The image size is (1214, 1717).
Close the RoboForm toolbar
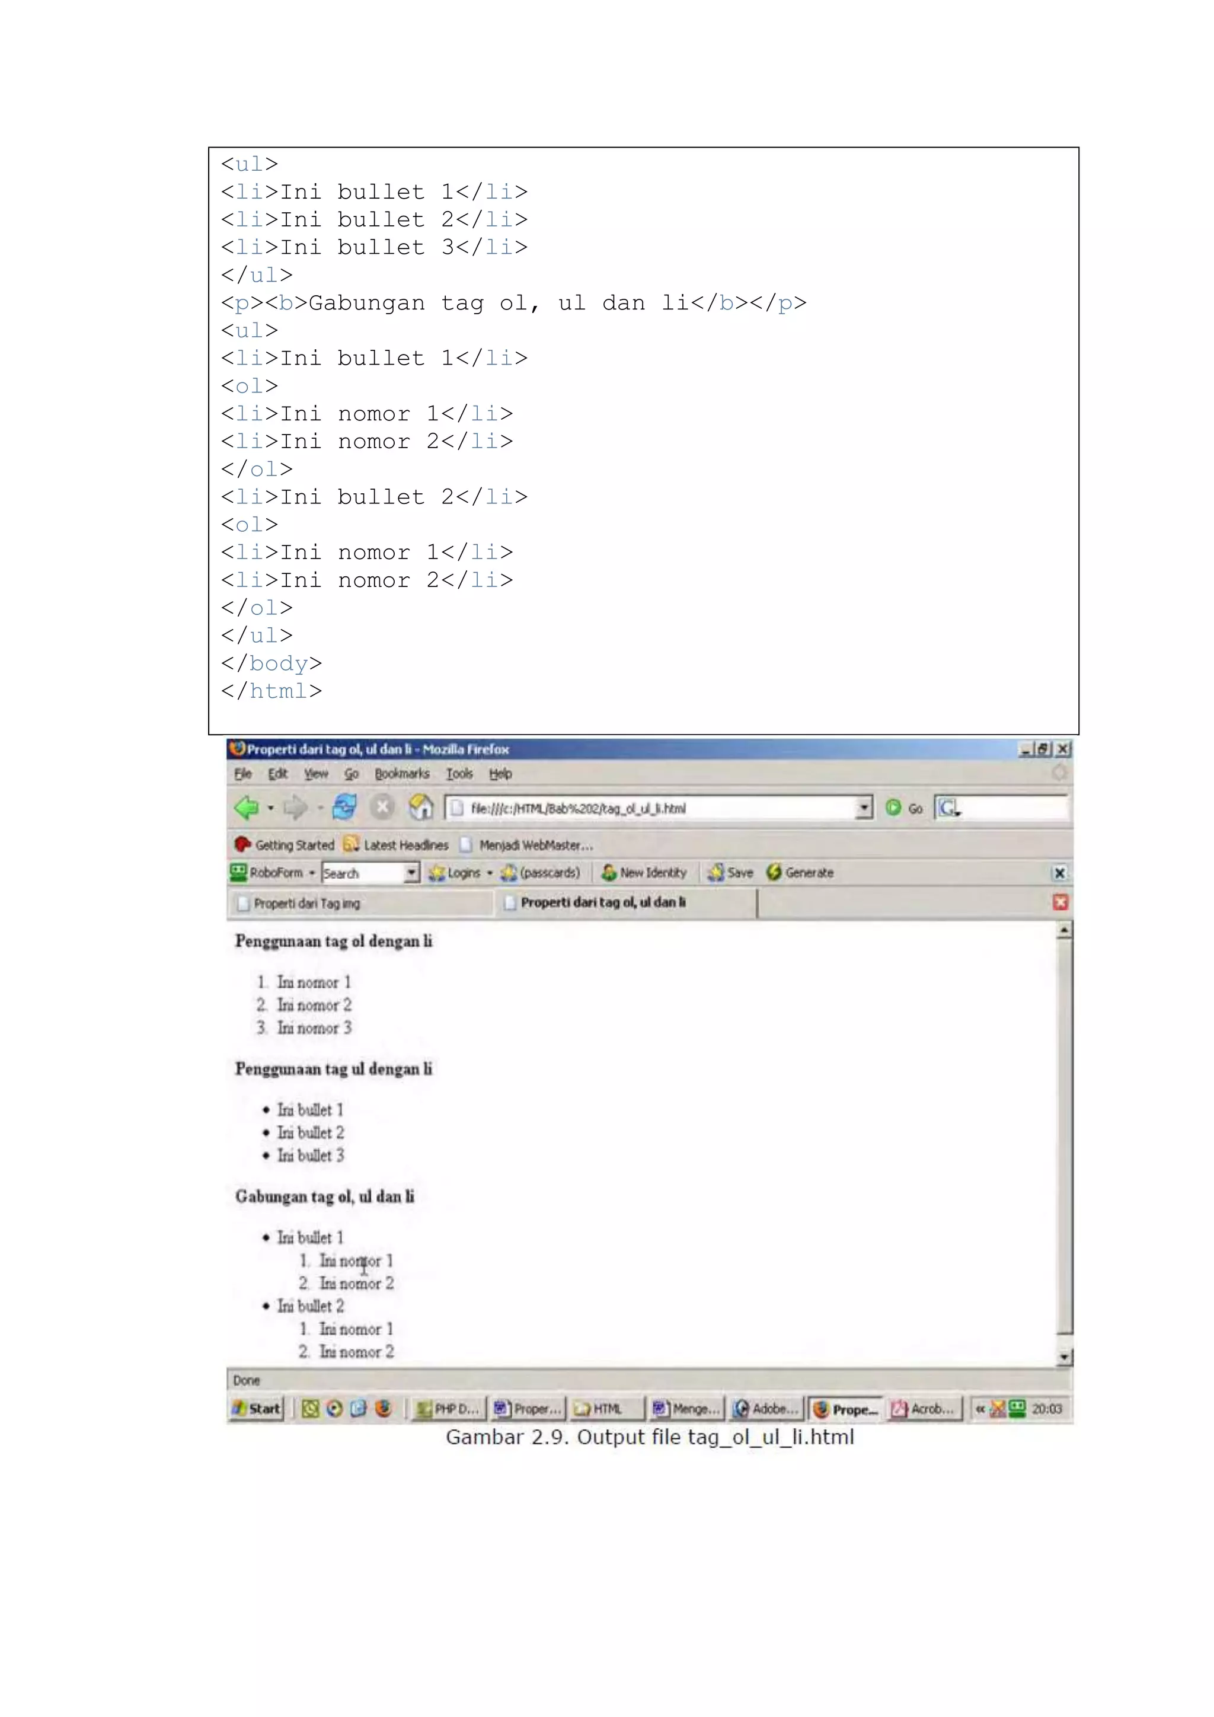click(1059, 873)
